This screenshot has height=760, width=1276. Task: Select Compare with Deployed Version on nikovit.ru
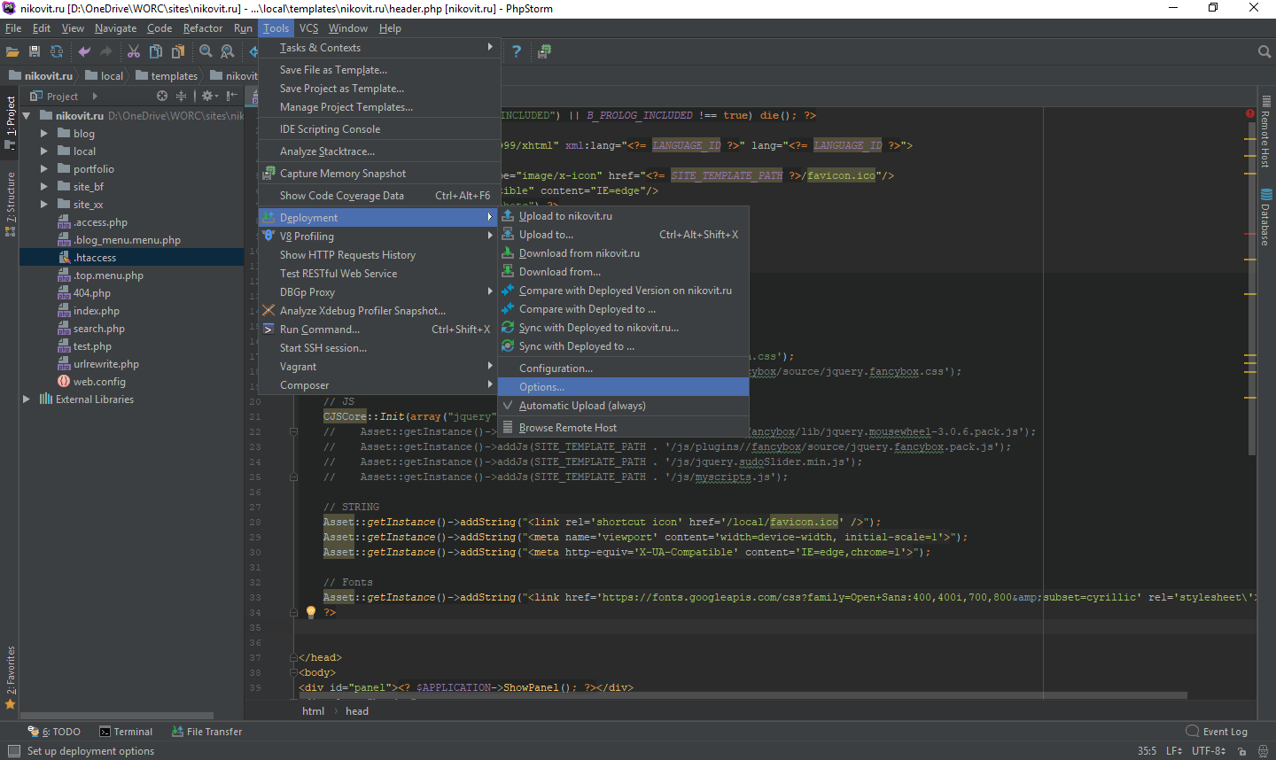(x=623, y=291)
